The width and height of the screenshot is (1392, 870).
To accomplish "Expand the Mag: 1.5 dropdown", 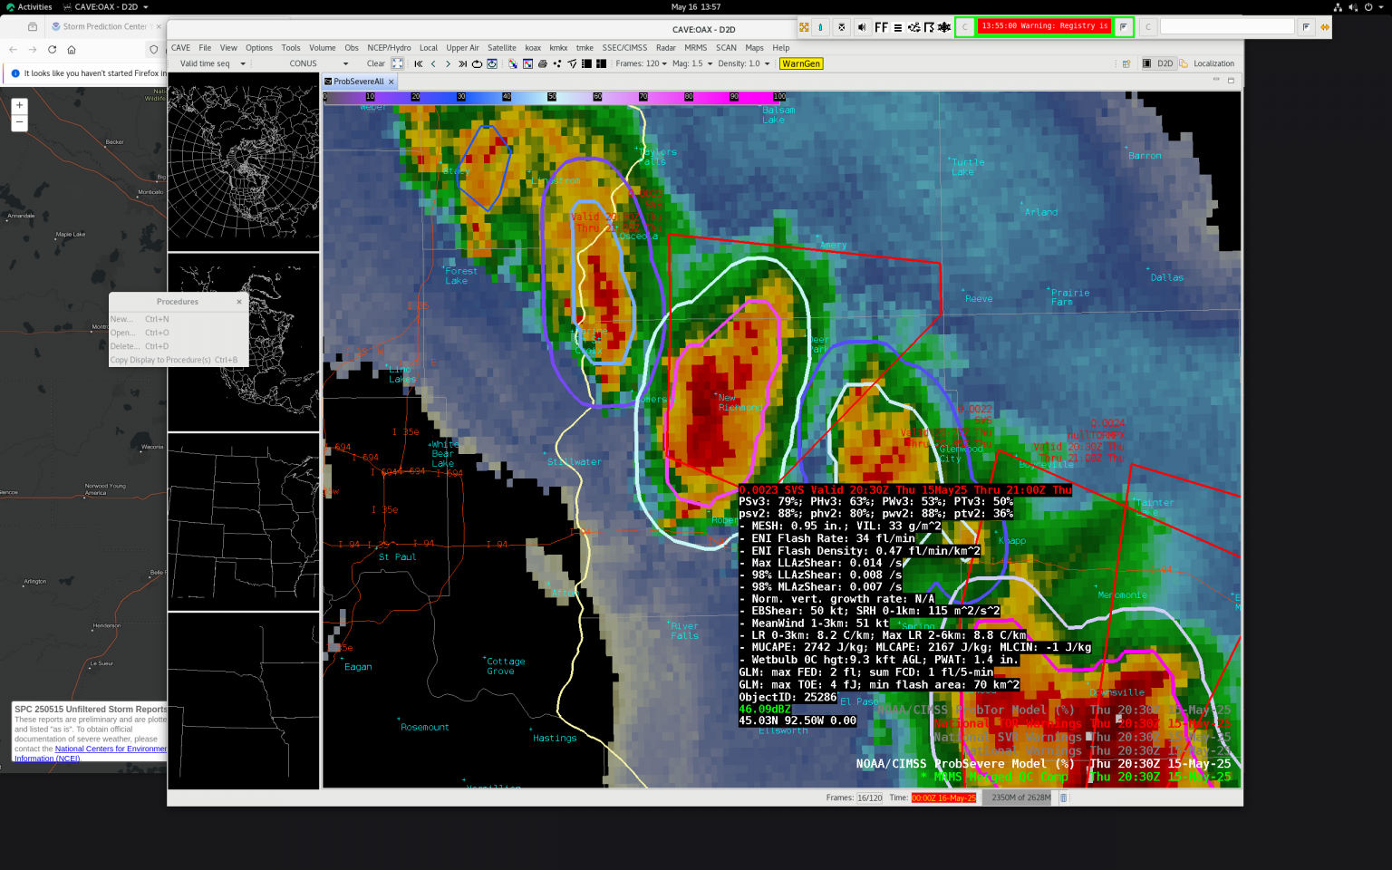I will 691,63.
